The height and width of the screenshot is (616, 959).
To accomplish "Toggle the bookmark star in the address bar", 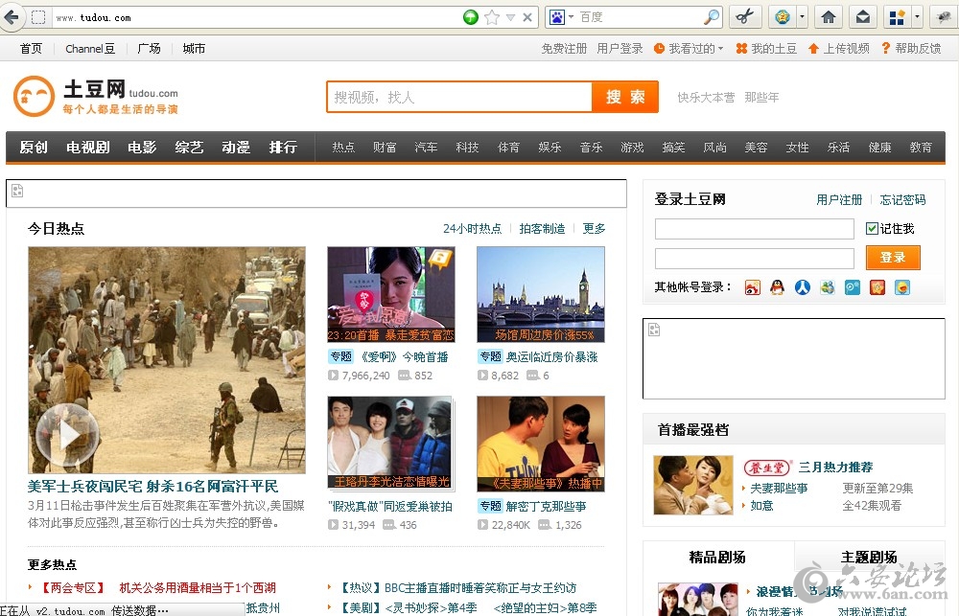I will click(490, 16).
